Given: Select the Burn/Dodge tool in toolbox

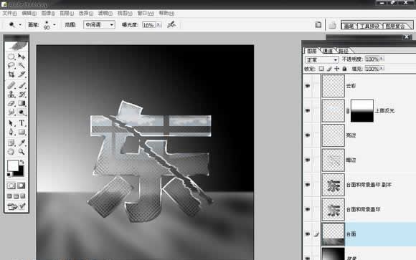Looking at the screenshot, I should (22, 112).
